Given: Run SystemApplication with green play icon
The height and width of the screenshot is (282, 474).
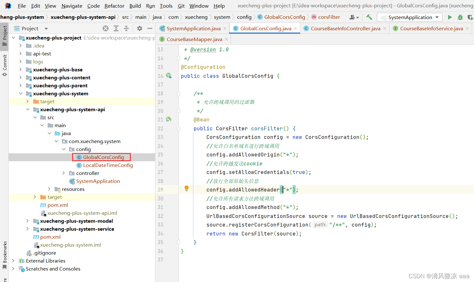Looking at the screenshot, I should click(450, 17).
